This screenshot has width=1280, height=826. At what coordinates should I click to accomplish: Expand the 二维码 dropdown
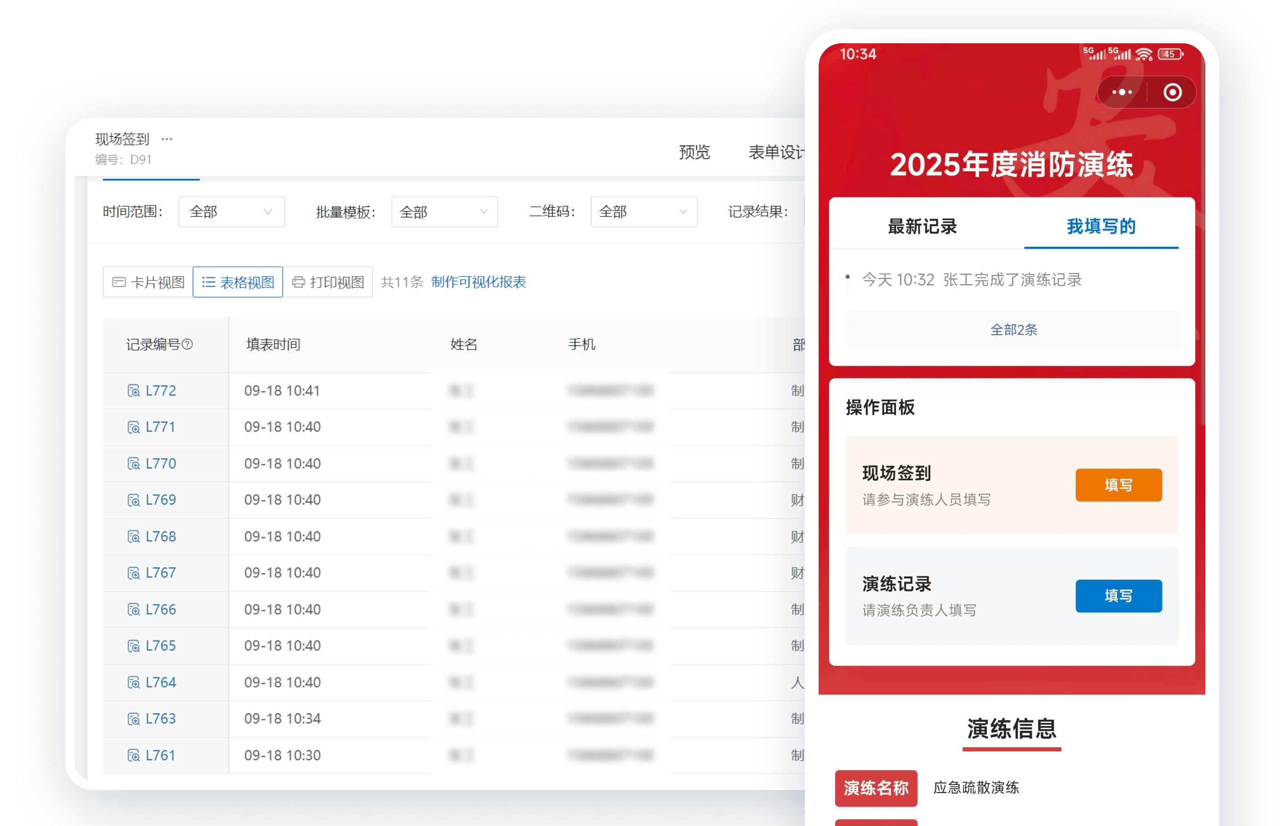coord(644,211)
